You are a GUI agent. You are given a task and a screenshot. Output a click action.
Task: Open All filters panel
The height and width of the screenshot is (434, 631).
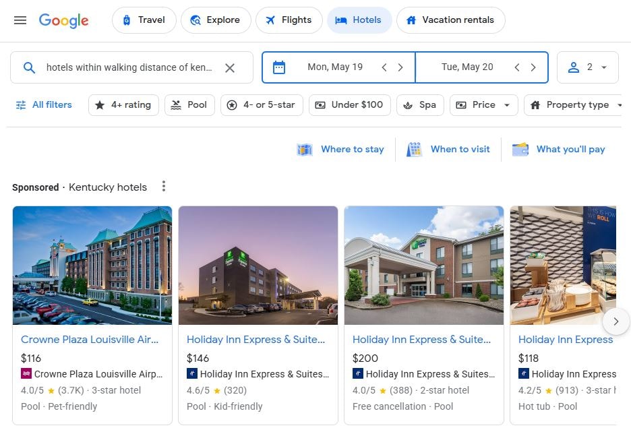pyautogui.click(x=43, y=105)
